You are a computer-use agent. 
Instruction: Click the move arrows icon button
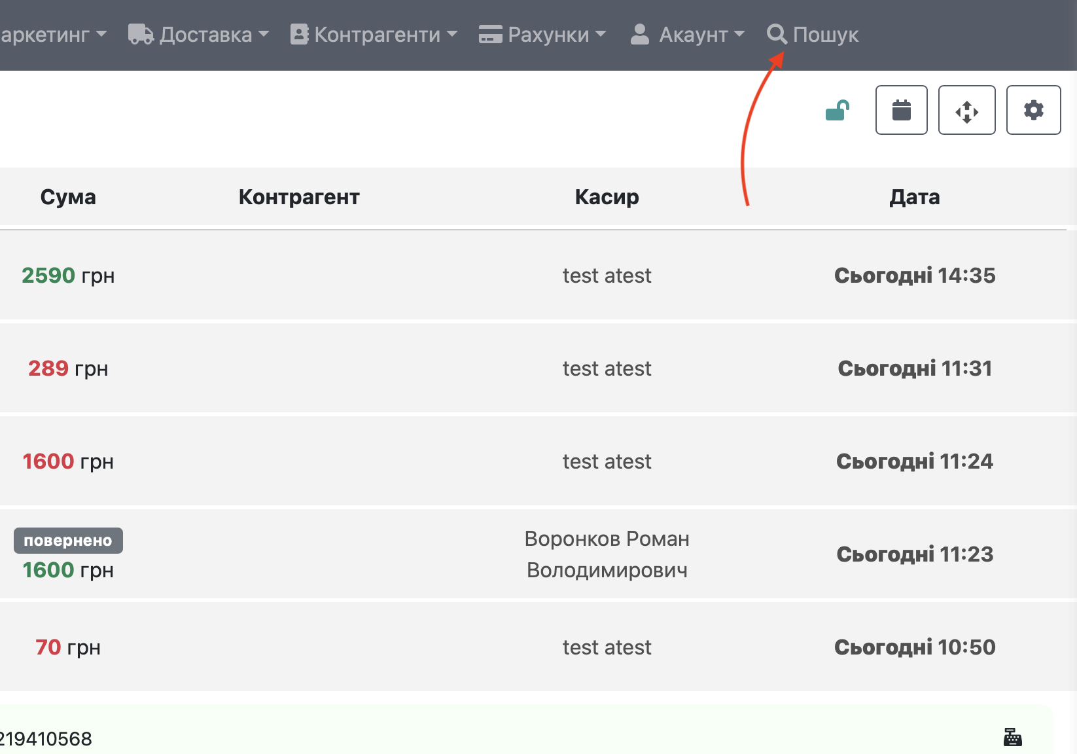click(x=966, y=110)
